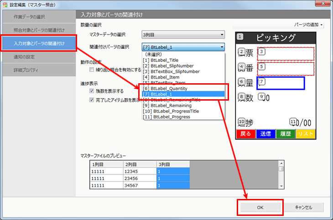Collapse the 関連付けパーツの選択 combo box
Image resolution: width=333 pixels, height=220 pixels.
[x=221, y=47]
